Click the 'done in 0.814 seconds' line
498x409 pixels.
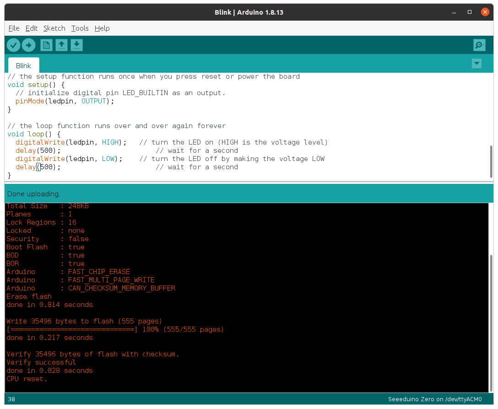pos(49,305)
